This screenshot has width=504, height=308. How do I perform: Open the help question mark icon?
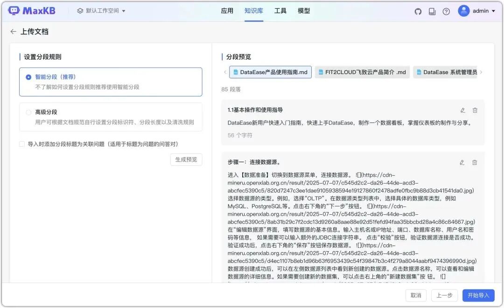446,12
